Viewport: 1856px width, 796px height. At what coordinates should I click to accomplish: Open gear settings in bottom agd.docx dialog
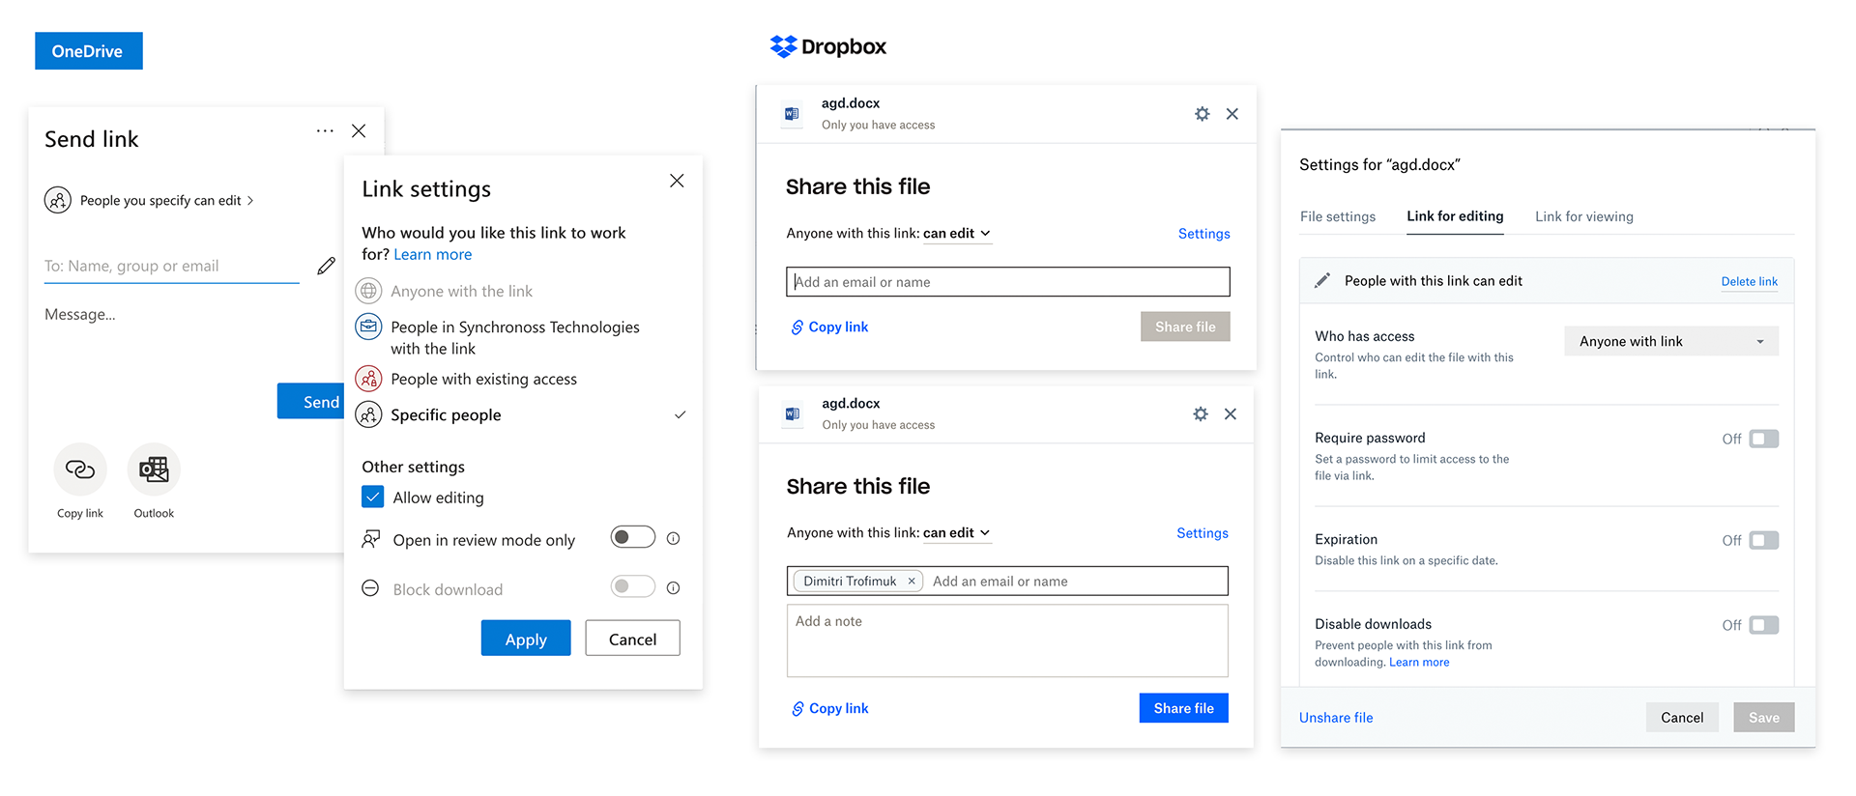tap(1201, 414)
